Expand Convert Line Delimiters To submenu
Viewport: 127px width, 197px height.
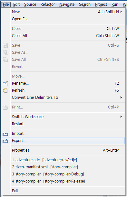(121, 97)
